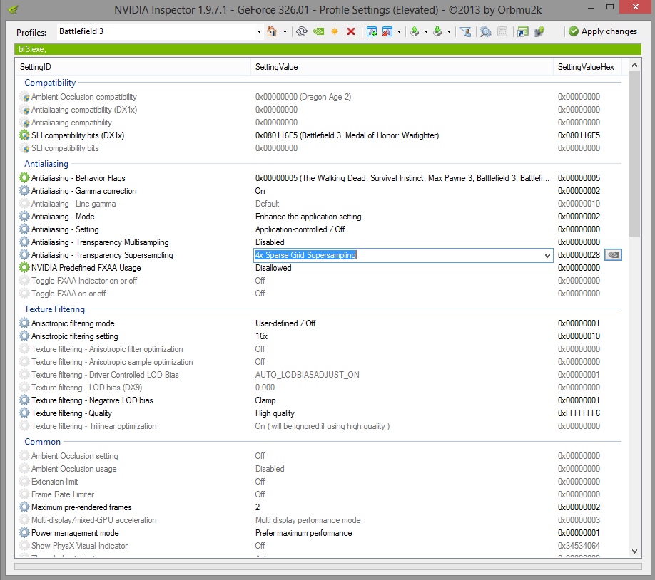Image resolution: width=655 pixels, height=580 pixels.
Task: Click the magnifier scan icon
Action: (485, 31)
